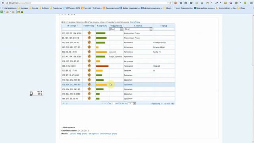Open the downloads arrow icon
The image size is (254, 143).
click(x=202, y=3)
